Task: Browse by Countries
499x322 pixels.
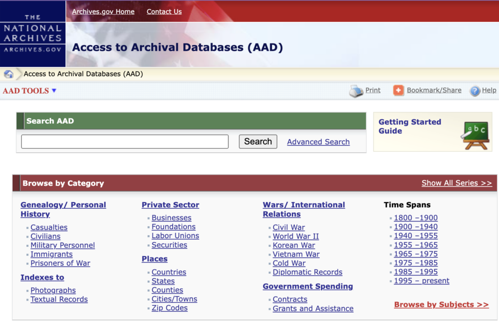Action: tap(169, 272)
